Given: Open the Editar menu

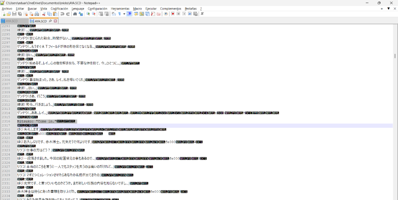Looking at the screenshot, I should 20,9.
